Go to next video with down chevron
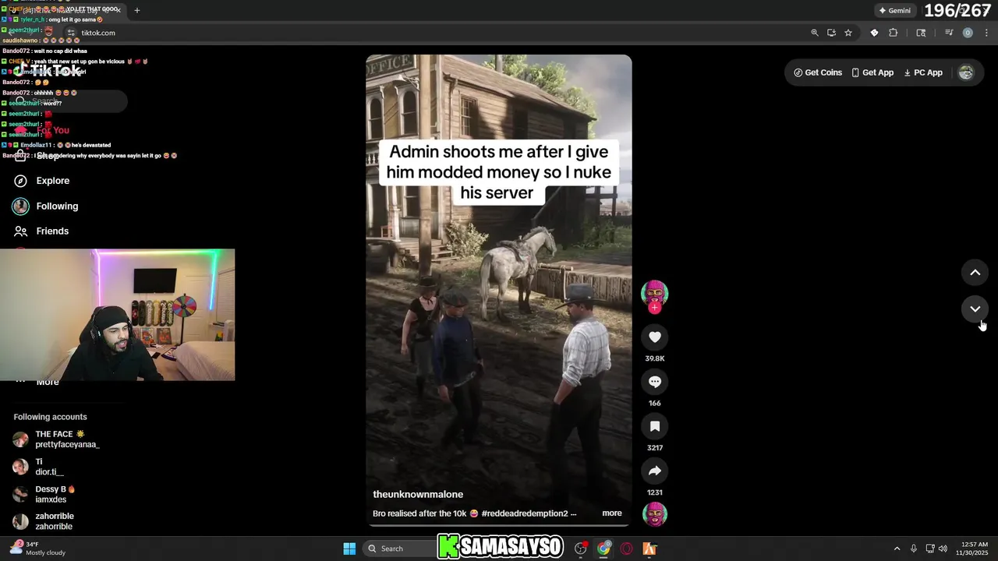This screenshot has width=998, height=561. [975, 309]
